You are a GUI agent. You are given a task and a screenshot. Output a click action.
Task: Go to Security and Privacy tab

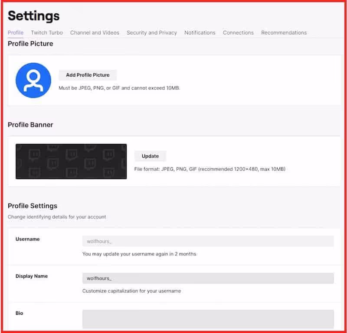pyautogui.click(x=152, y=33)
